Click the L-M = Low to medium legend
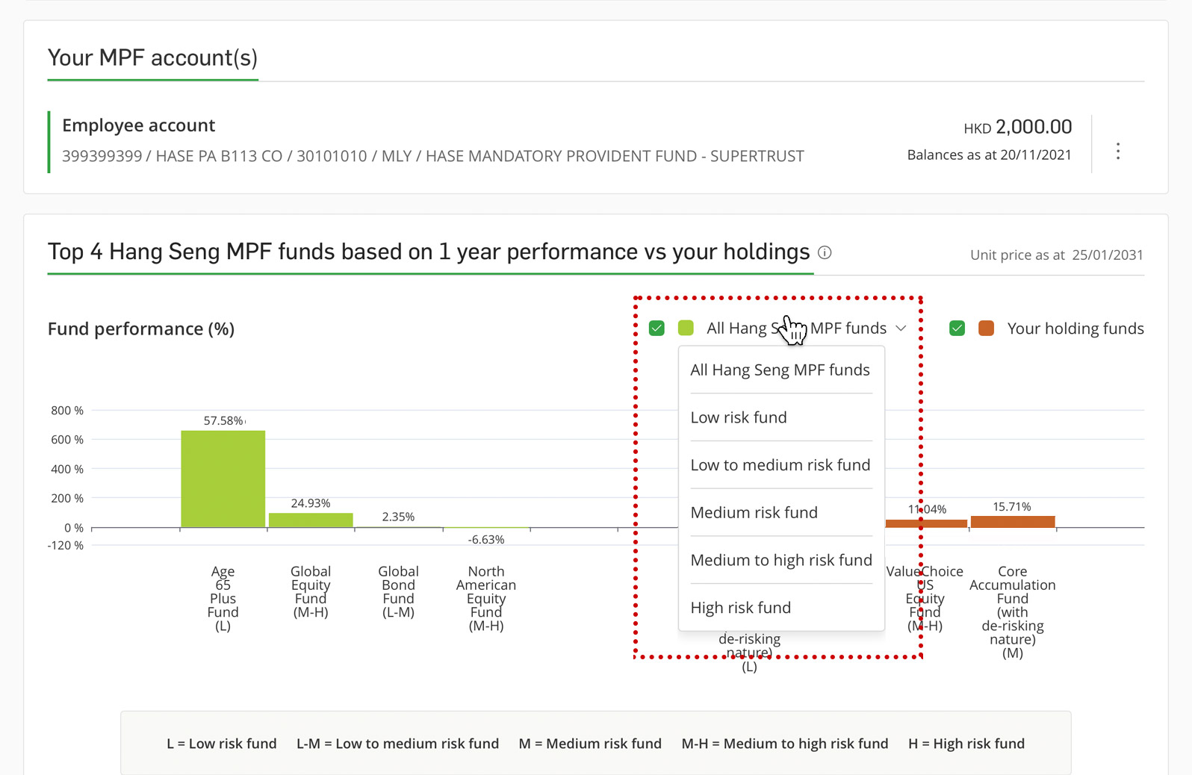The width and height of the screenshot is (1192, 775). [x=397, y=744]
